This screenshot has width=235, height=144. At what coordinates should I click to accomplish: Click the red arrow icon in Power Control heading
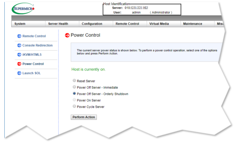point(67,35)
